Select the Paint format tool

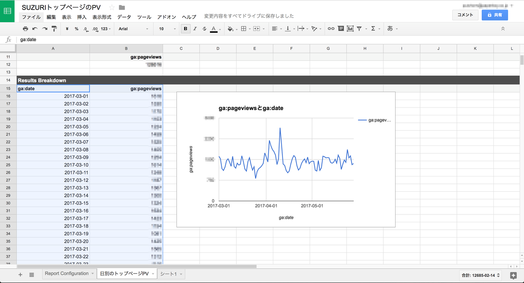coord(54,29)
